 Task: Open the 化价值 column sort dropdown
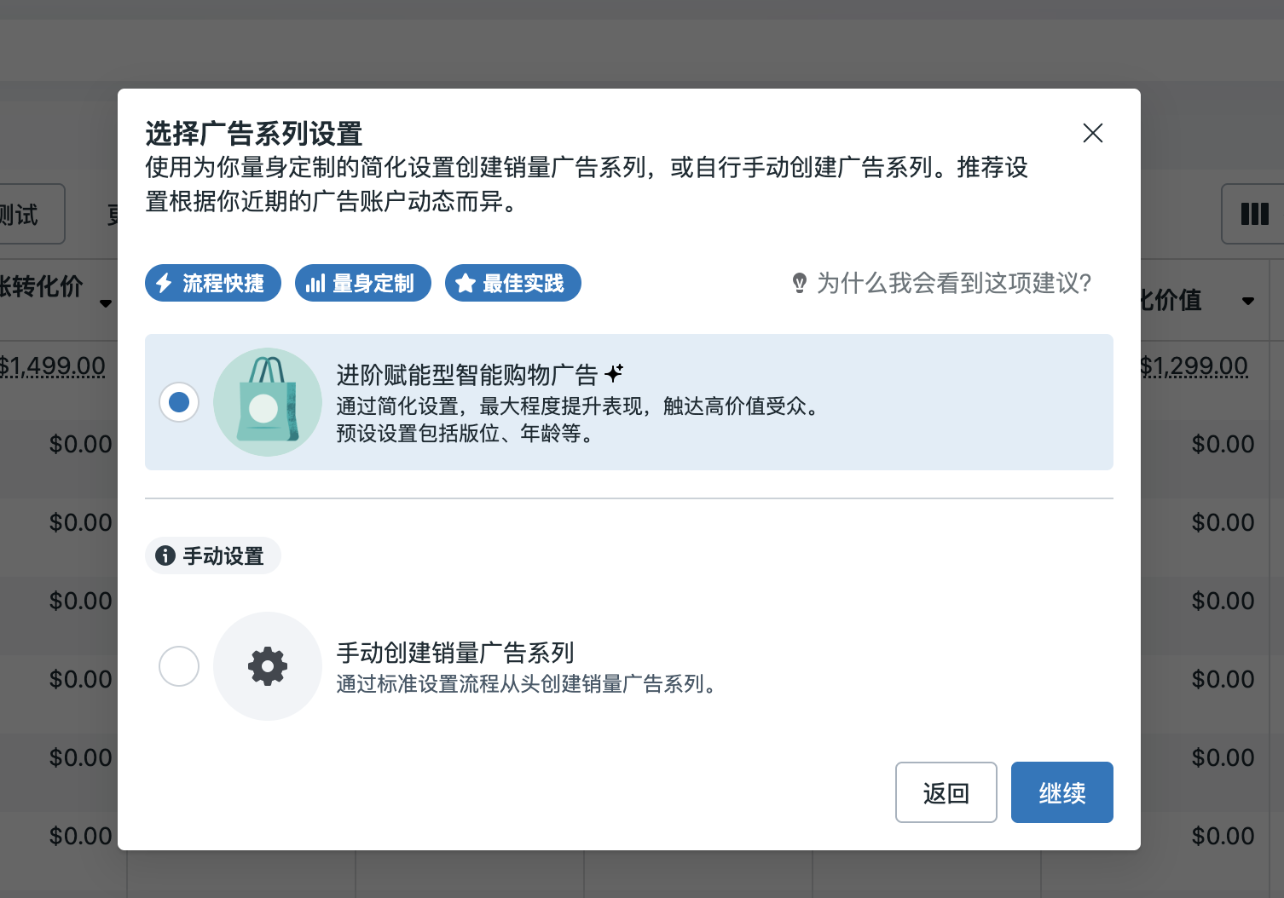tap(1248, 301)
